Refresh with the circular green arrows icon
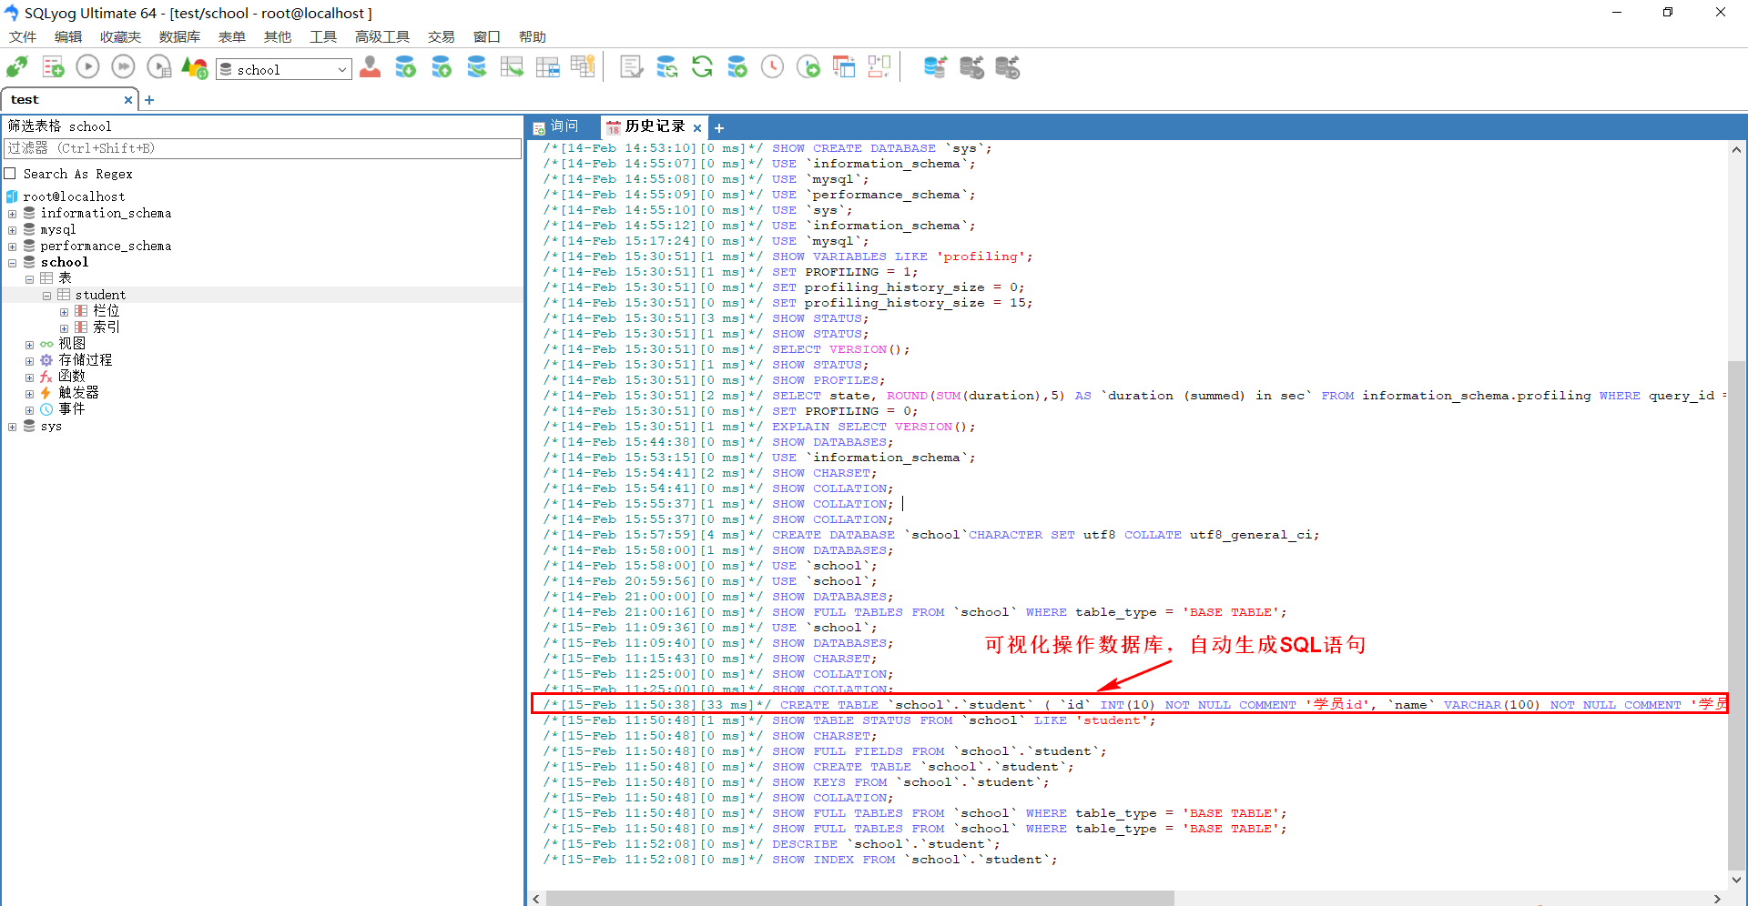 702,66
